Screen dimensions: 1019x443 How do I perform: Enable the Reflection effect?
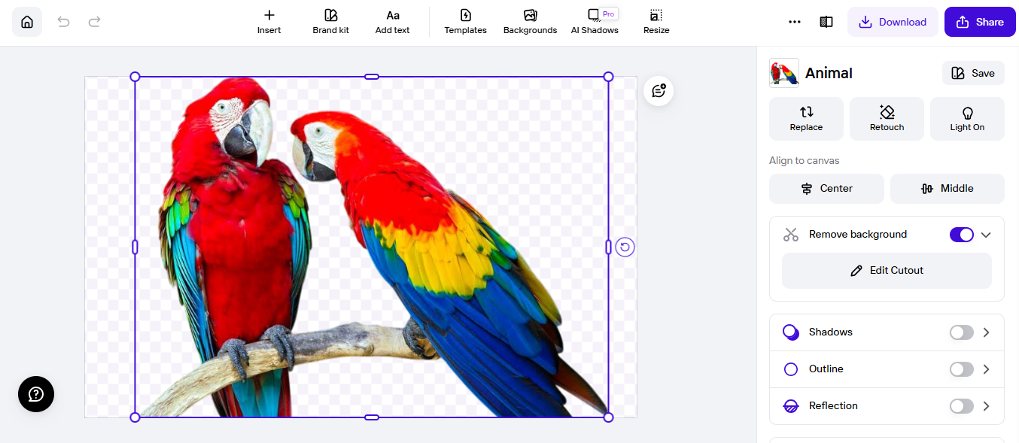961,405
